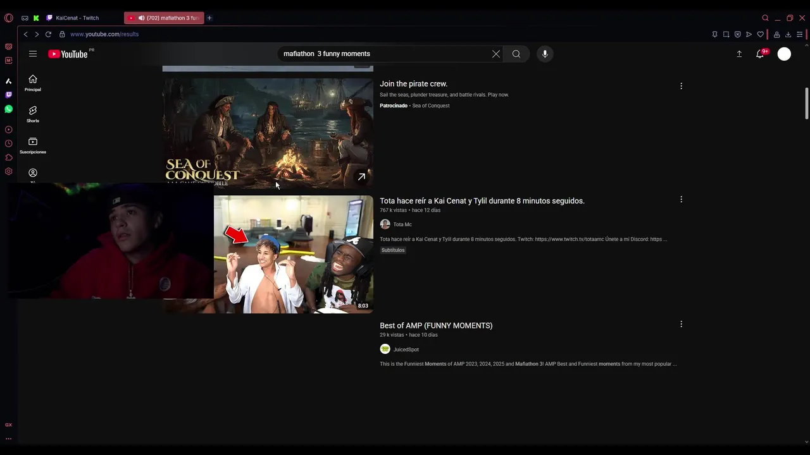Screen dimensions: 810x455
Task: Visit Sea of Conquest advertiser link
Action: click(x=430, y=106)
